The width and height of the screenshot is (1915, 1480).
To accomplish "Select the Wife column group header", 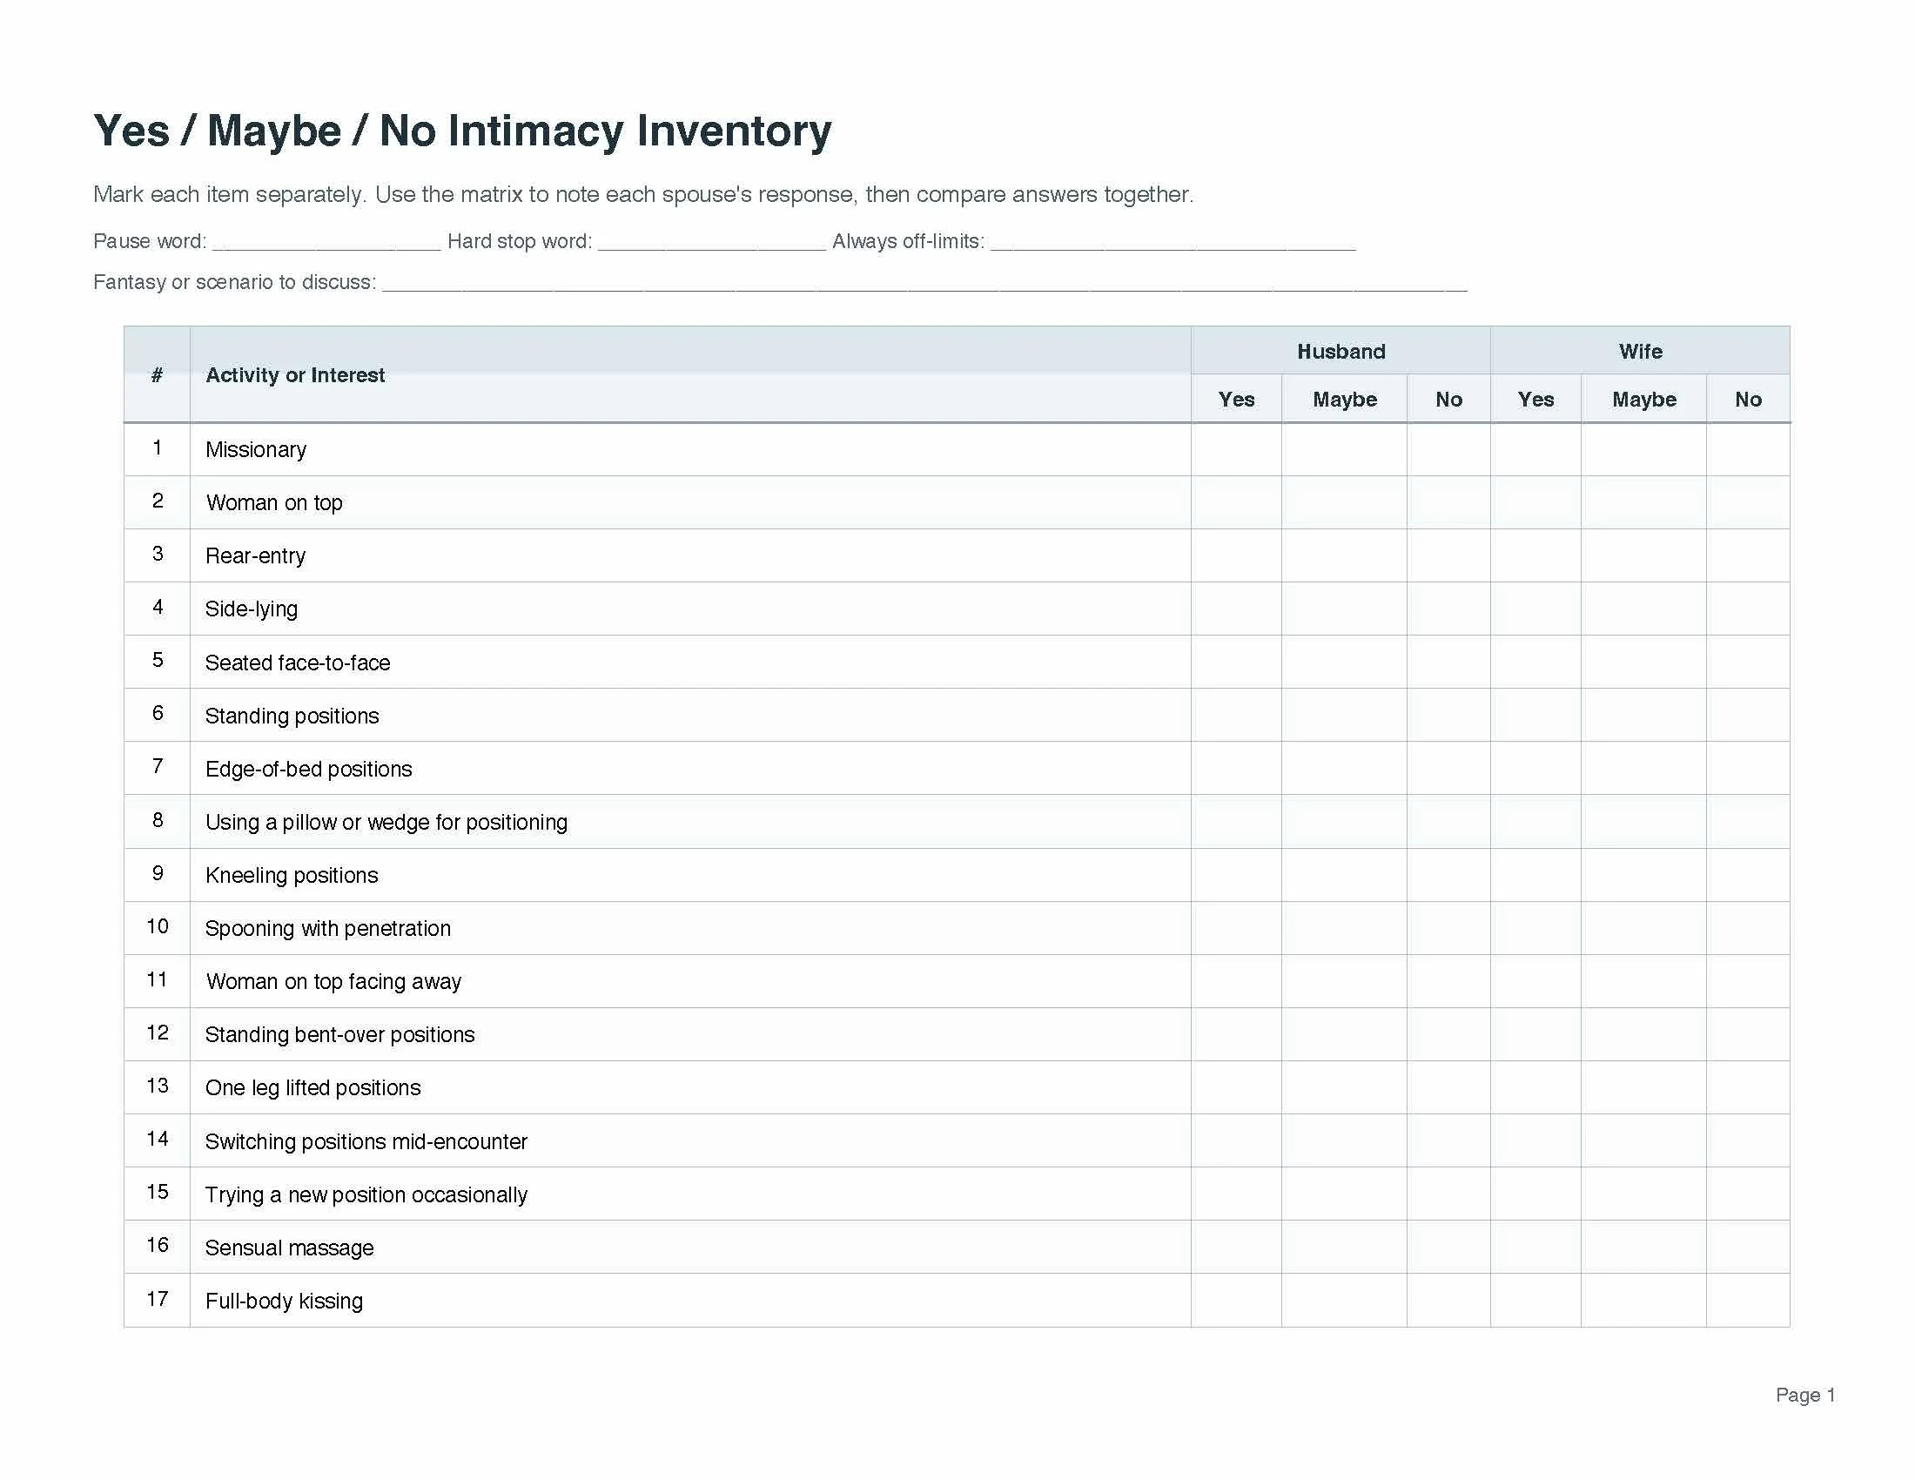I will tap(1640, 352).
